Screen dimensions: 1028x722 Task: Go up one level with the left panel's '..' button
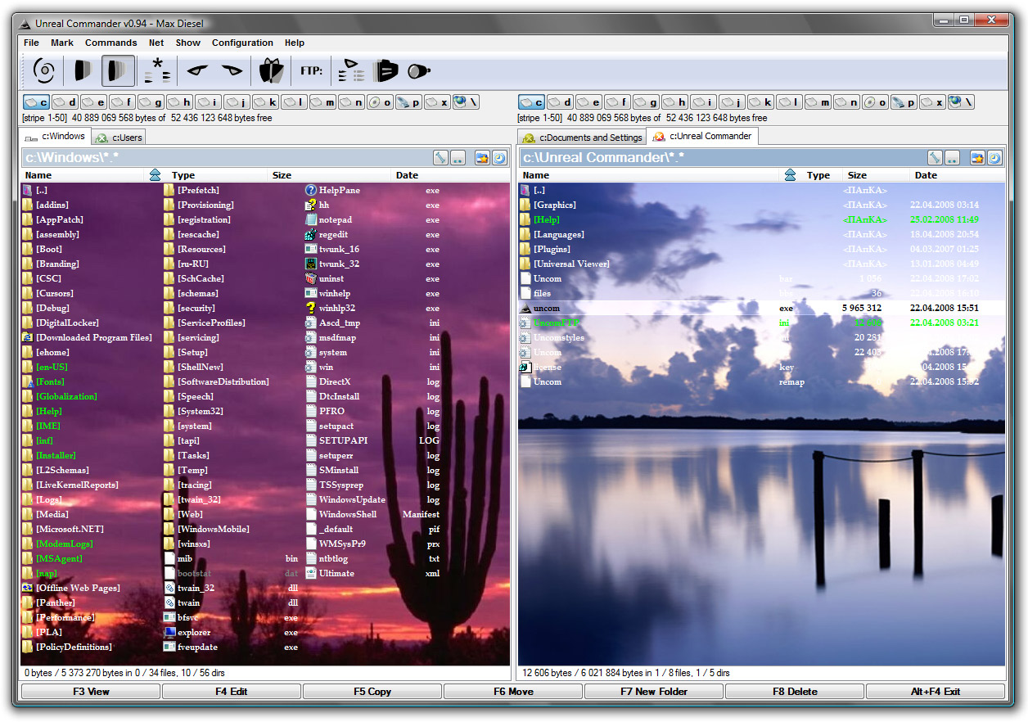click(x=458, y=157)
